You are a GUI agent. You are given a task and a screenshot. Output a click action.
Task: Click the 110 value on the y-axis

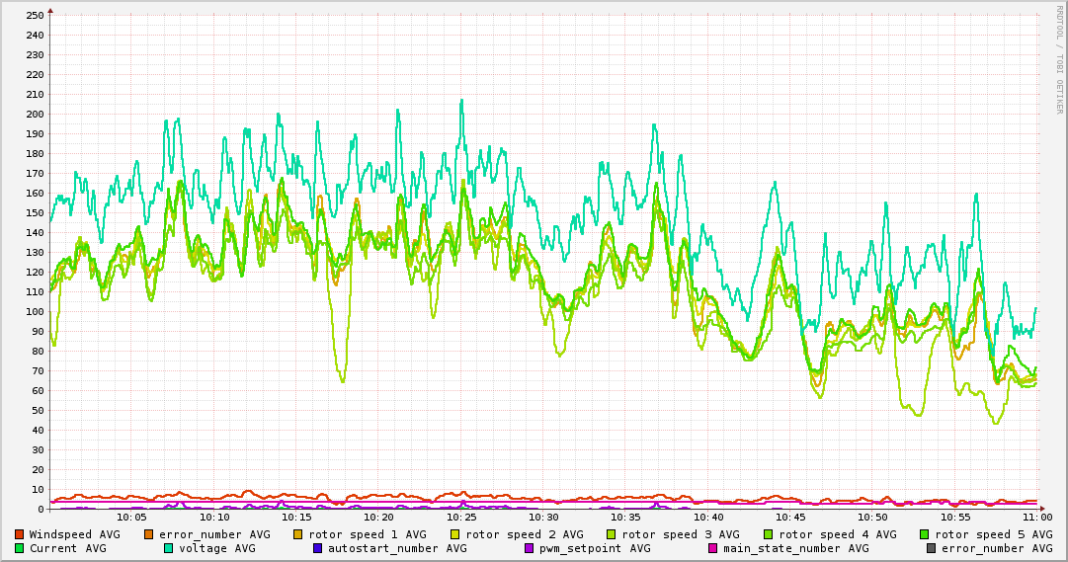point(34,292)
